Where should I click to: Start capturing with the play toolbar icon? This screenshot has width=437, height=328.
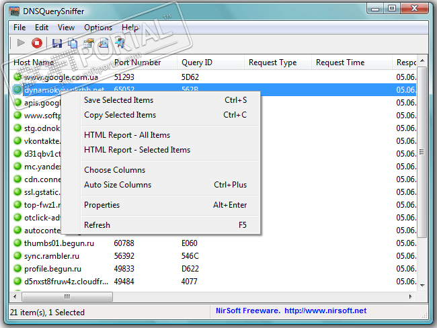coord(21,43)
